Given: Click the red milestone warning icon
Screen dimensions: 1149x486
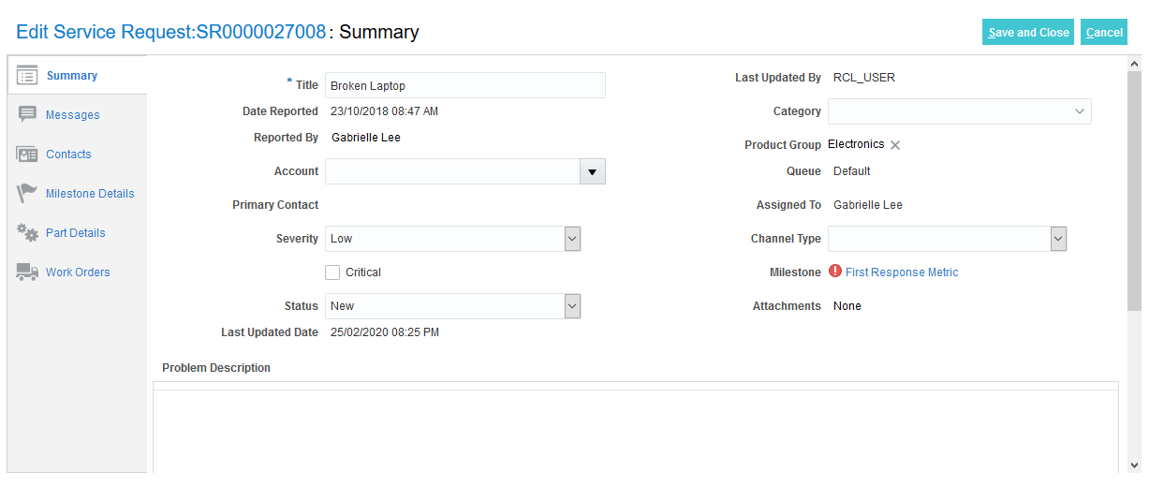Looking at the screenshot, I should [x=835, y=272].
